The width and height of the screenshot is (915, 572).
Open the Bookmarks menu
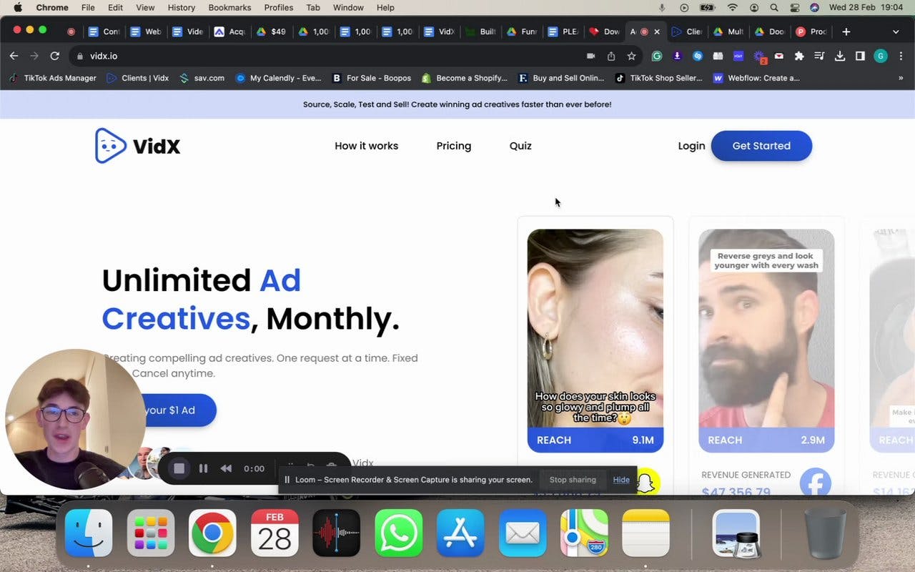229,7
